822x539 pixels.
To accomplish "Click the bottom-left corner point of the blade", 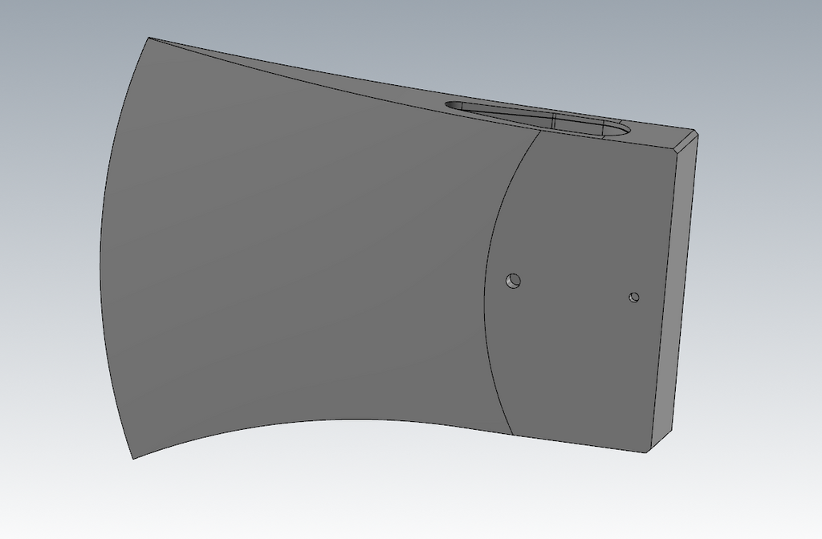I will point(134,459).
